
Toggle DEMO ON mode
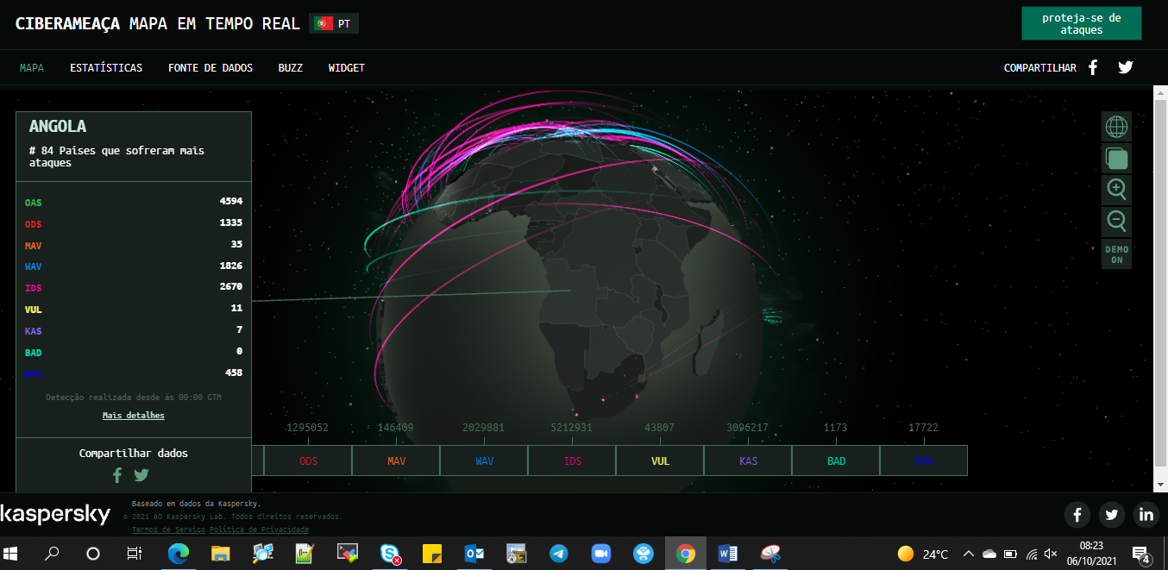click(1116, 254)
